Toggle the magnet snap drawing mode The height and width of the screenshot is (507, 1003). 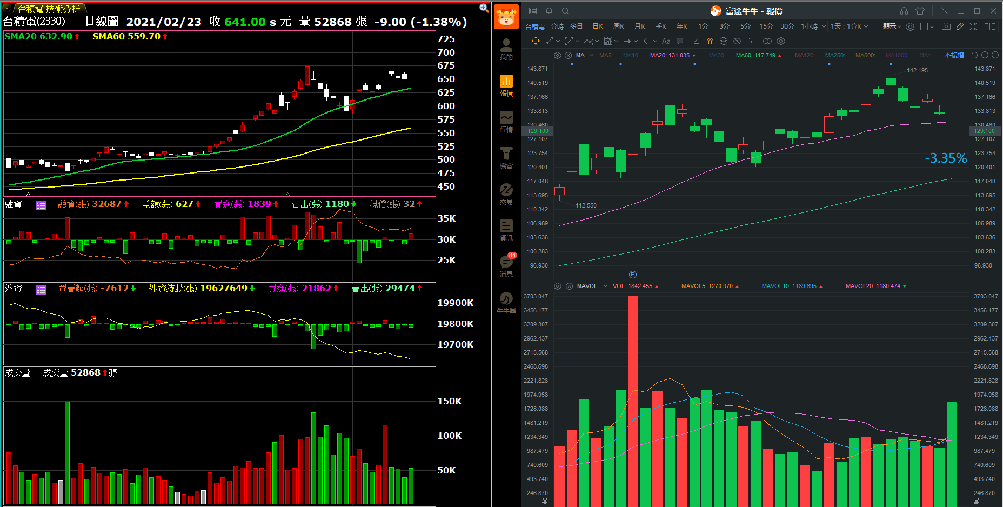(710, 41)
